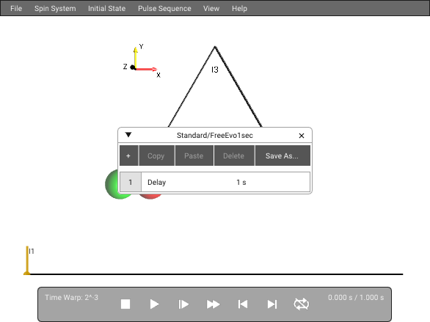The width and height of the screenshot is (430, 322).
Task: Jump to sequence start with skip-back icon
Action: click(x=243, y=304)
